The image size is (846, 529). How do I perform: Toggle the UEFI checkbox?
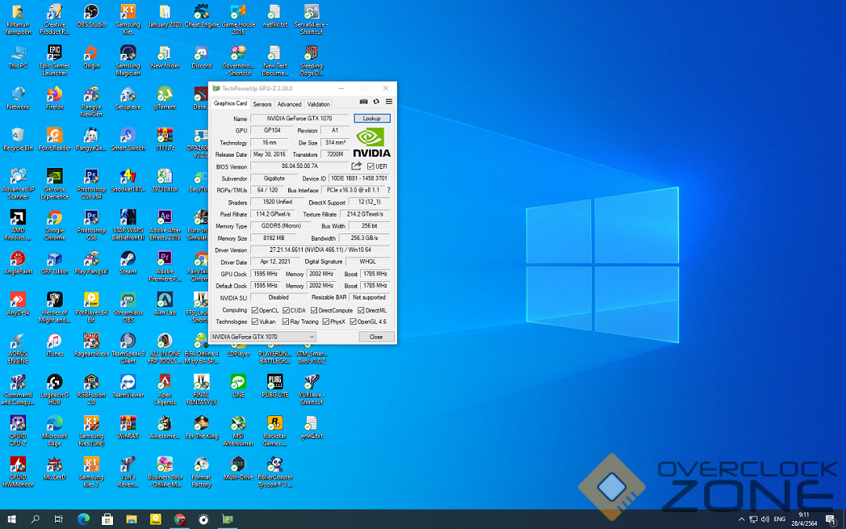tap(371, 166)
